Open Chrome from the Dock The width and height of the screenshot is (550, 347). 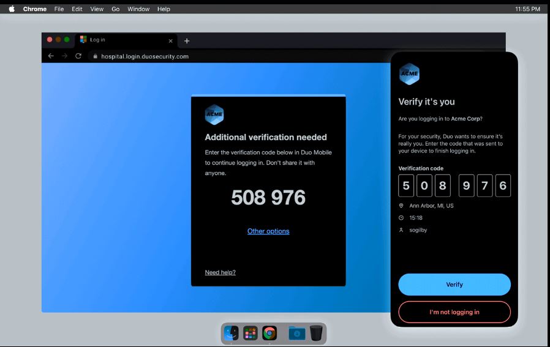269,333
